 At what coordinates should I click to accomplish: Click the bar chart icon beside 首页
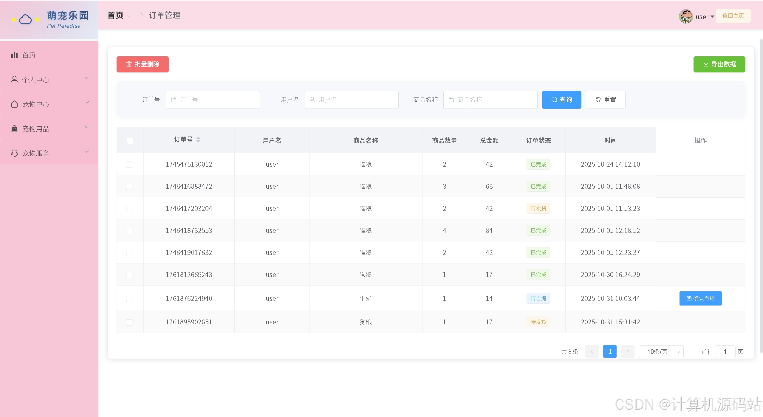[x=14, y=55]
